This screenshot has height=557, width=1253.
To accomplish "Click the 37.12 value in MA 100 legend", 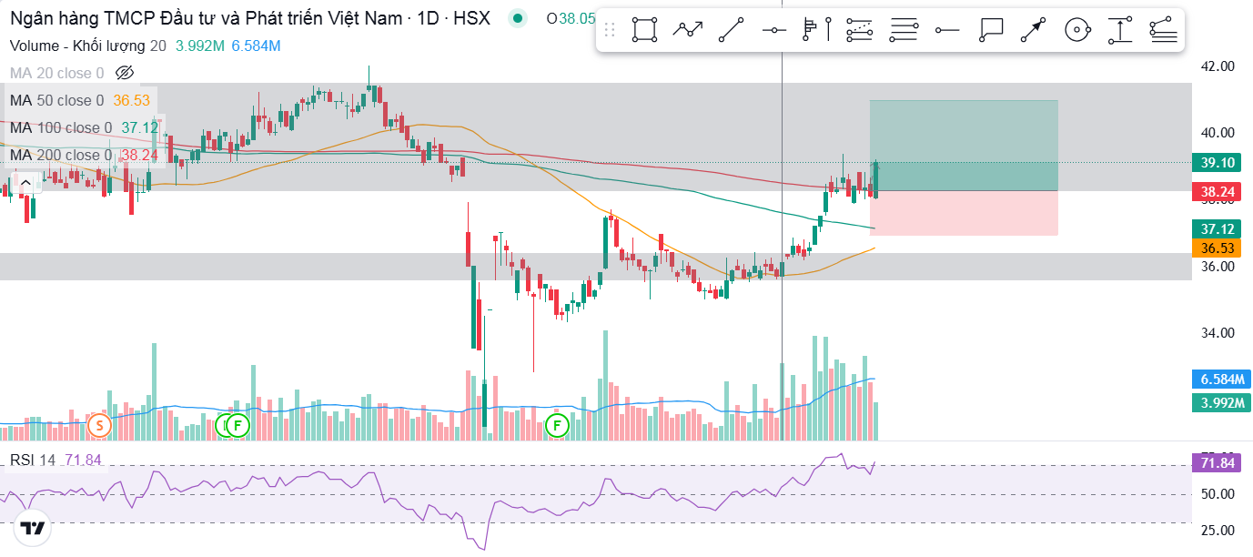I will pyautogui.click(x=139, y=127).
